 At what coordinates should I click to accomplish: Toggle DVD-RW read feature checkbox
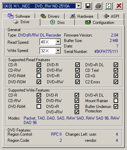[77, 70]
